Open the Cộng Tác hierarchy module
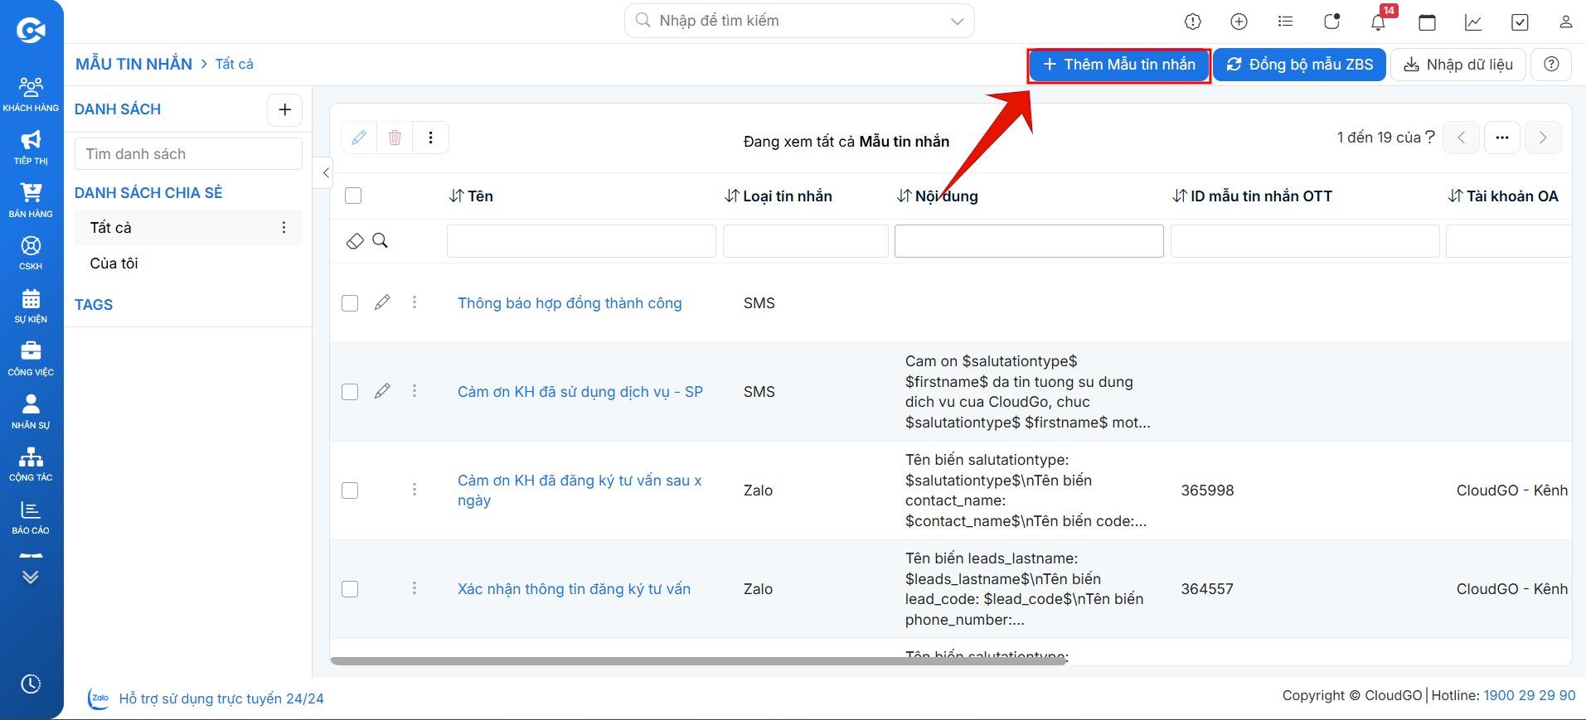Viewport: 1586px width, 720px height. tap(31, 464)
